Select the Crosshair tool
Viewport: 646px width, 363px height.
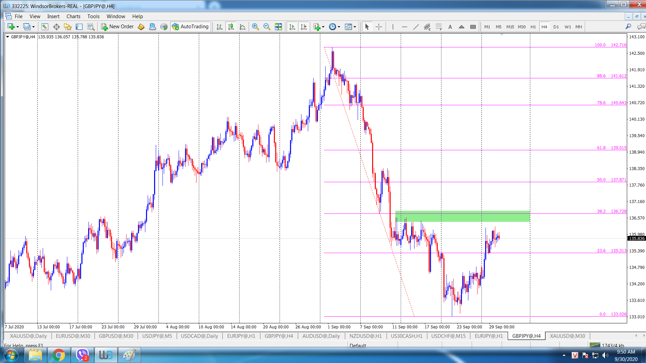tap(379, 27)
